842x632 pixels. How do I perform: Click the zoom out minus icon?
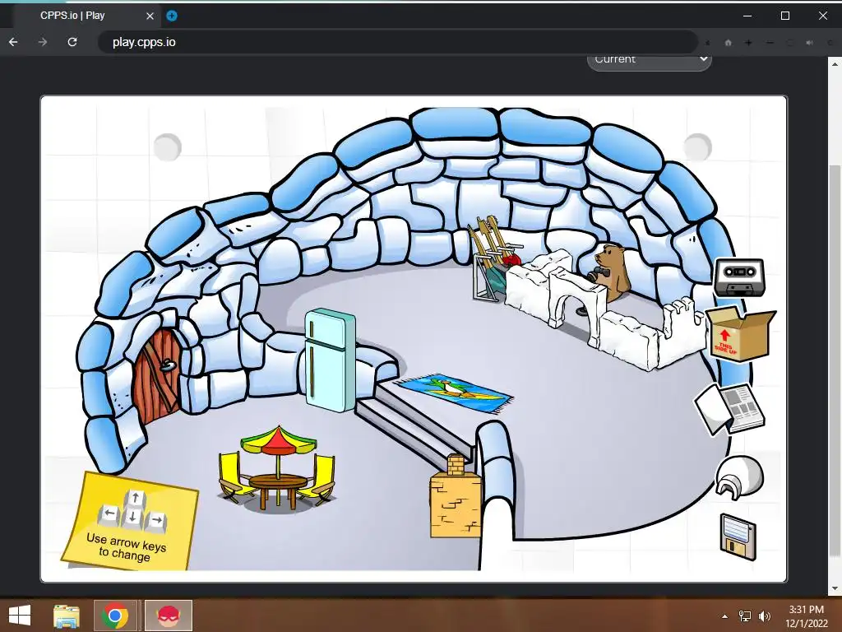770,43
